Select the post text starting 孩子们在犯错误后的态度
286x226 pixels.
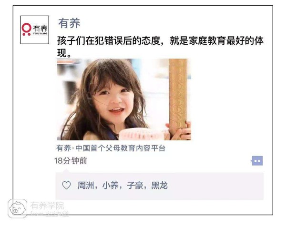160,47
